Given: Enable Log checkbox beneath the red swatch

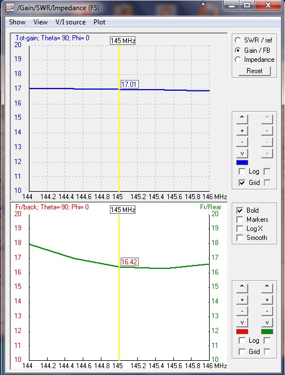Looking at the screenshot, I should [242, 340].
